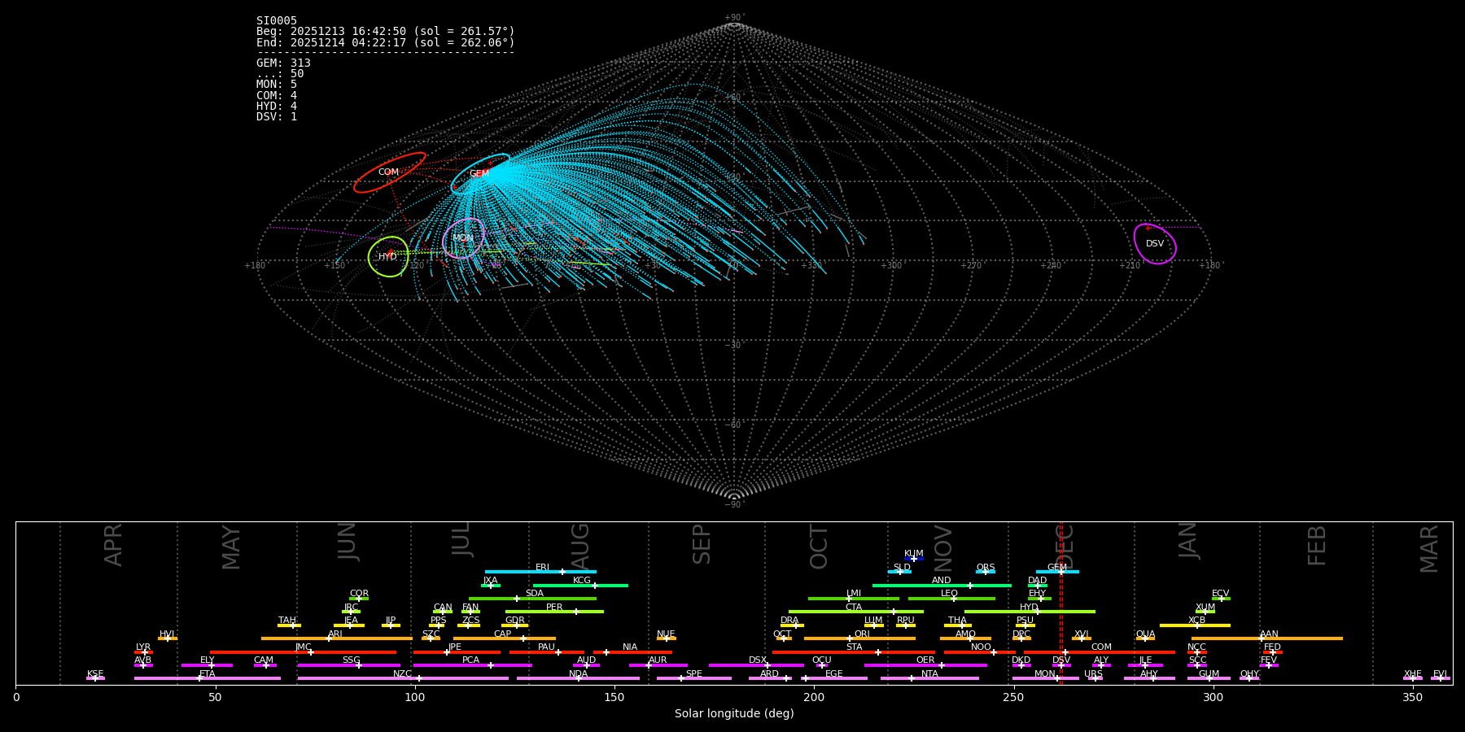Click the LEO shower bar
The image size is (1465, 732).
pyautogui.click(x=951, y=599)
